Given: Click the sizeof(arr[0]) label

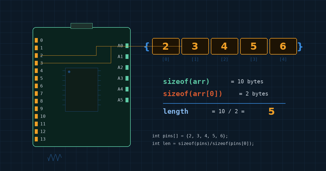Looking at the screenshot, I should pyautogui.click(x=193, y=94).
